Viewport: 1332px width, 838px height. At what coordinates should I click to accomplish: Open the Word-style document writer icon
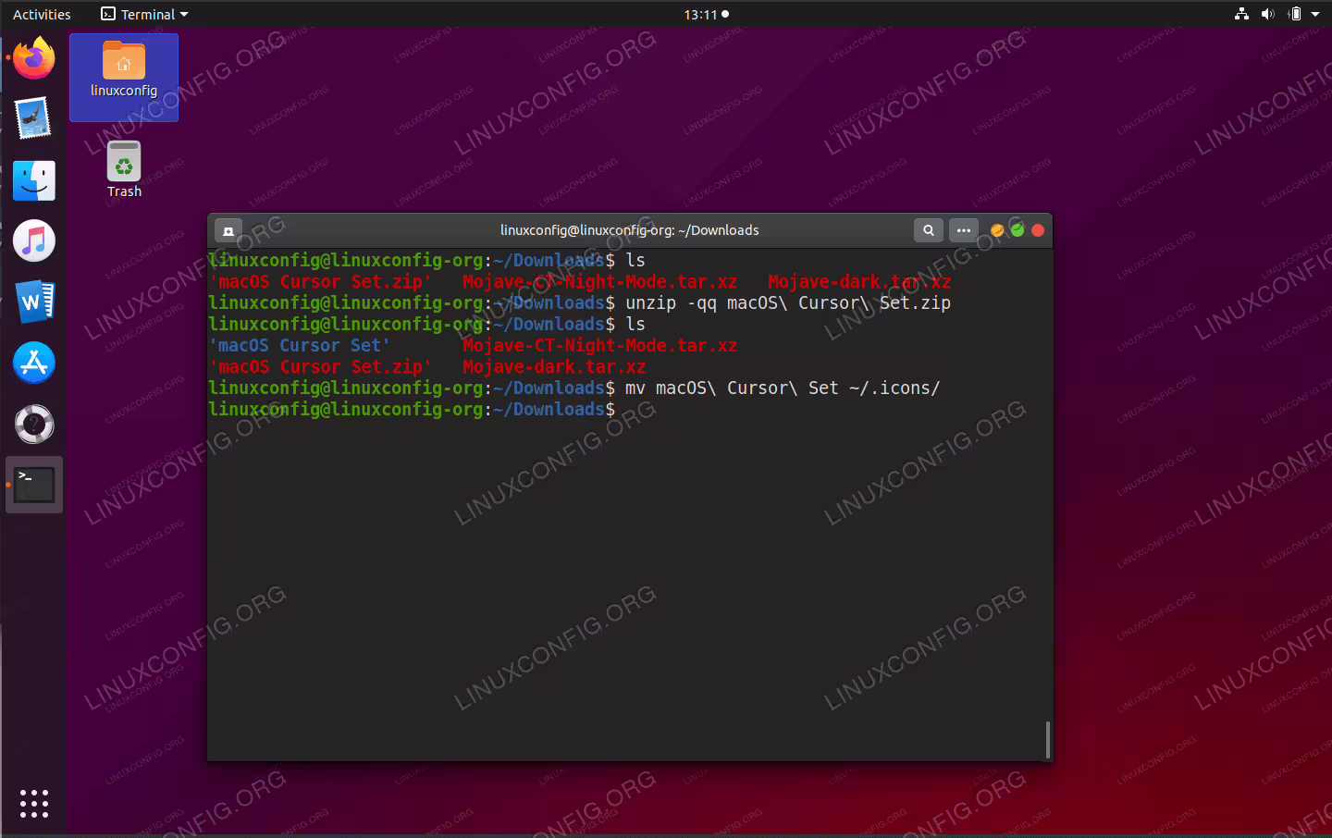coord(34,302)
